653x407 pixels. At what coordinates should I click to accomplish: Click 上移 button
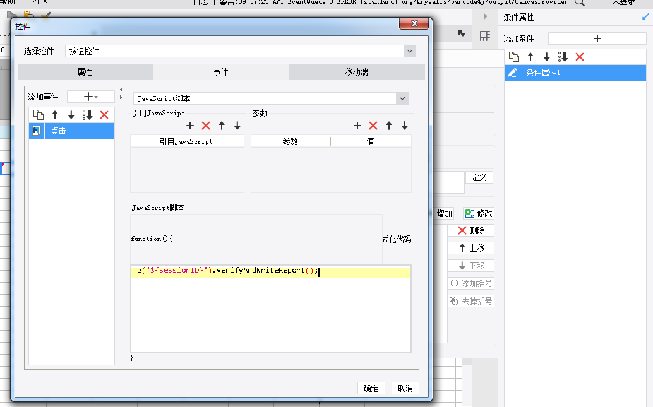point(471,248)
